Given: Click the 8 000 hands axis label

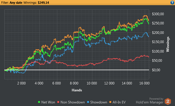Looking at the screenshot, I should [x=74, y=83].
